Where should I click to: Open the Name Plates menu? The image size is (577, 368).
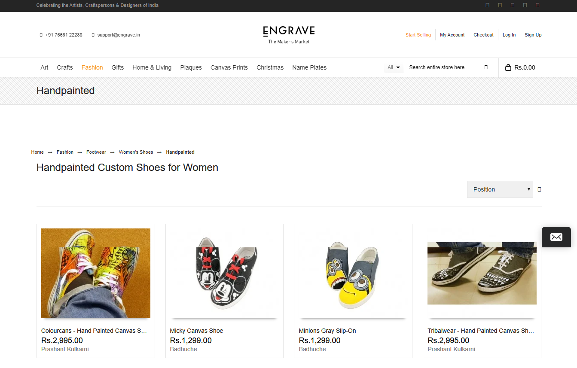pos(309,67)
